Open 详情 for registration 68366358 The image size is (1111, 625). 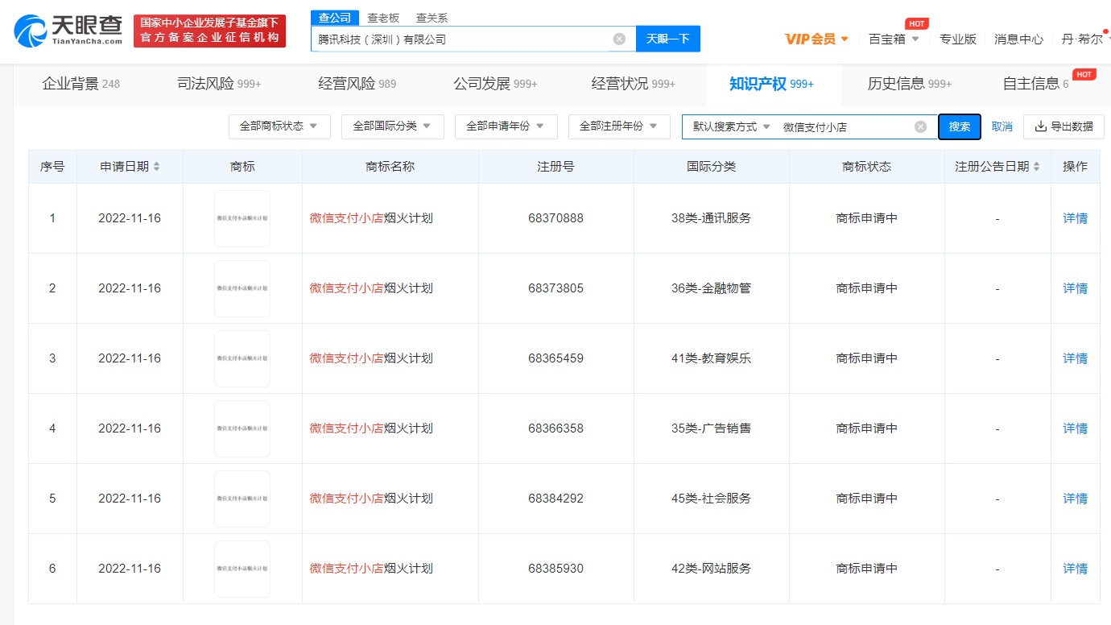[x=1075, y=428]
